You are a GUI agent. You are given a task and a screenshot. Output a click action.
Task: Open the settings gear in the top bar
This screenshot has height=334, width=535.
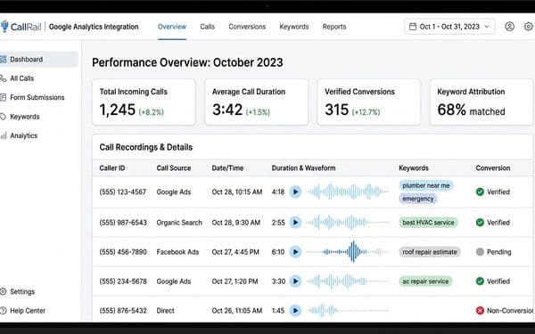[x=528, y=27]
